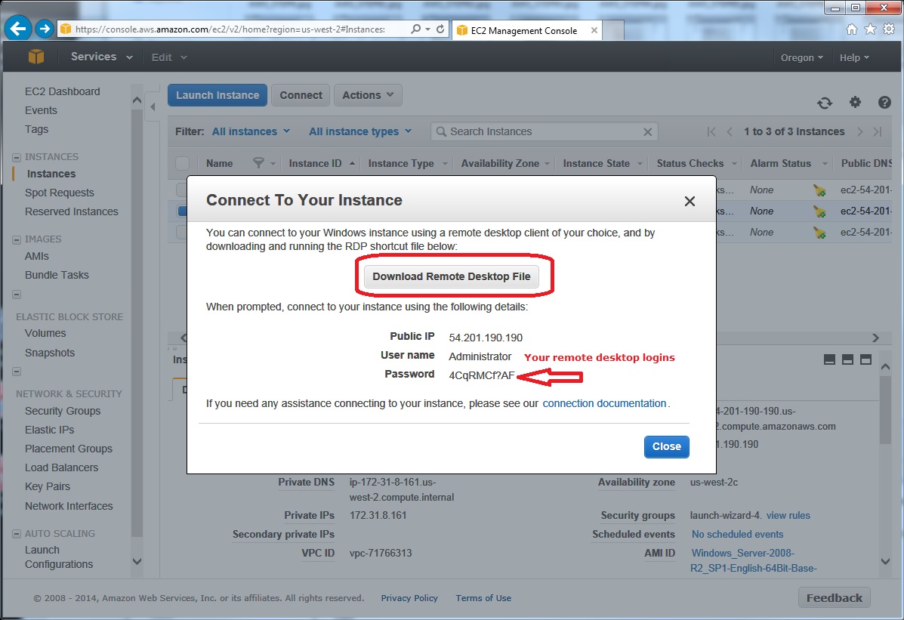
Task: Open EC2 Dashboard in the sidebar
Action: pyautogui.click(x=62, y=91)
